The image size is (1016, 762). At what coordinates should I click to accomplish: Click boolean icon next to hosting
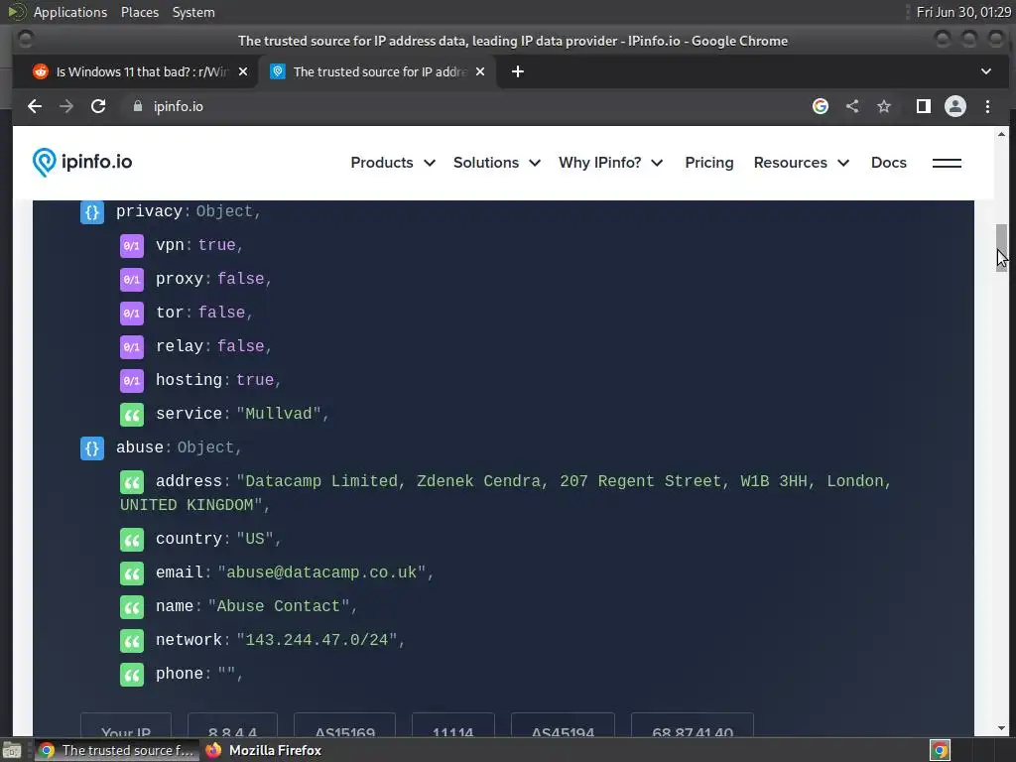pos(132,380)
